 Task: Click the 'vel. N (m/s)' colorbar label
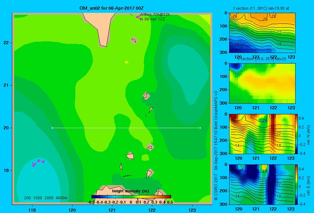(x=309, y=135)
